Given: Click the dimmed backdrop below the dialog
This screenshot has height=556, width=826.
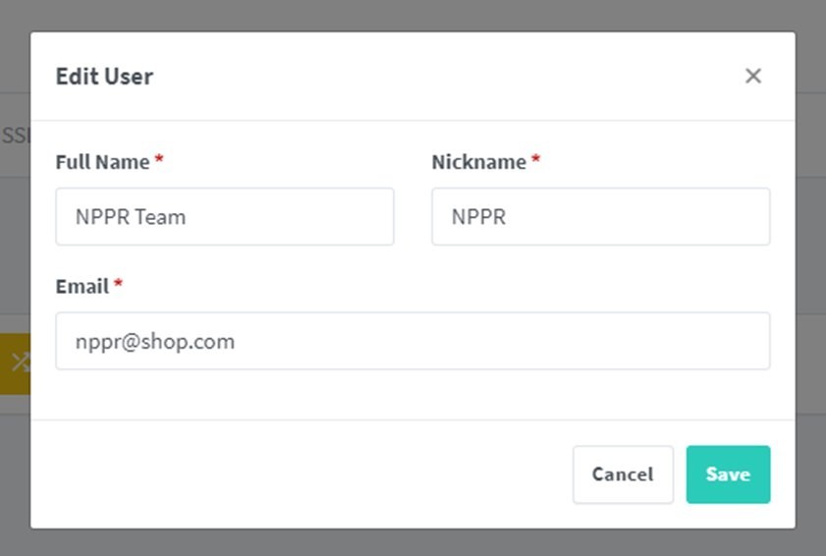Looking at the screenshot, I should click(413, 543).
